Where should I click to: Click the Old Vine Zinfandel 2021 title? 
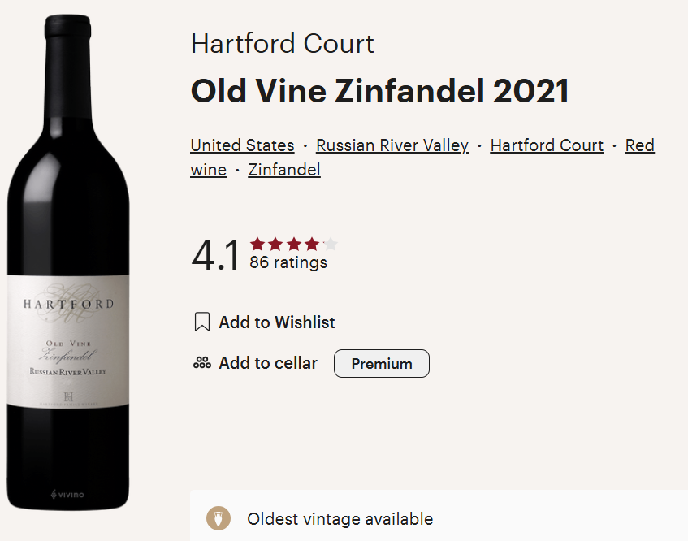(380, 91)
